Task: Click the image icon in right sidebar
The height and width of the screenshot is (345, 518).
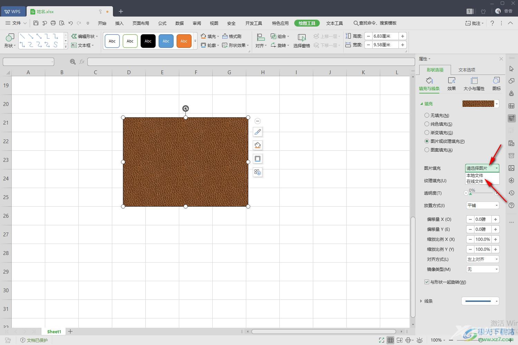Action: (511, 168)
